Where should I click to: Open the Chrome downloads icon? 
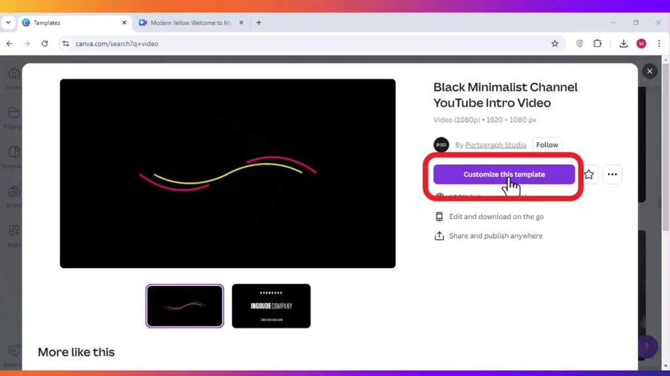tap(624, 44)
